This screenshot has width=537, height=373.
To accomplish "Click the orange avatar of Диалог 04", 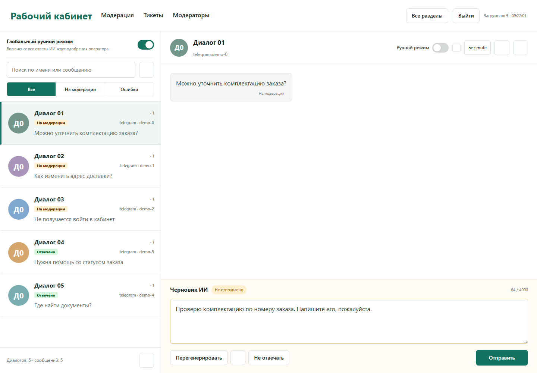I will point(19,253).
